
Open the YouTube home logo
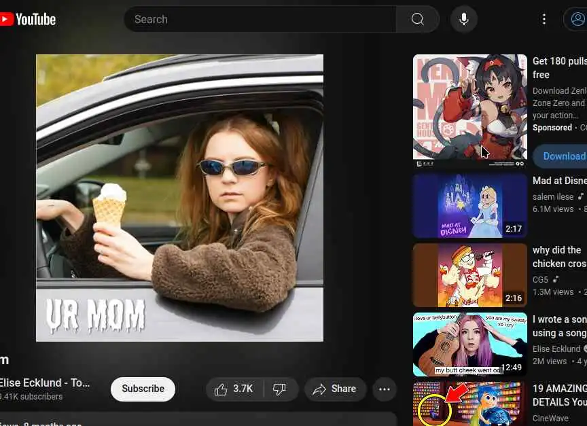click(28, 20)
